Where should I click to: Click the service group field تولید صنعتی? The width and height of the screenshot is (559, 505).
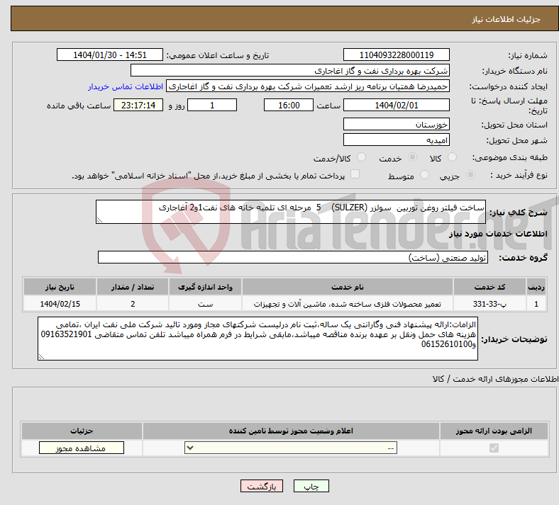pos(293,257)
